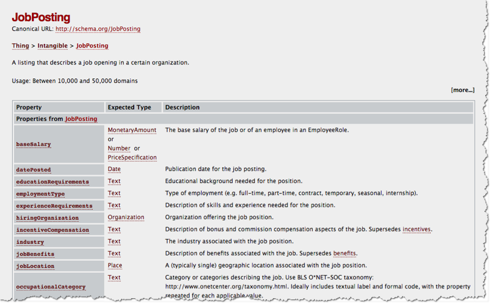Click 'Educational background needed for the position.'
The width and height of the screenshot is (490, 303).
[x=234, y=181]
